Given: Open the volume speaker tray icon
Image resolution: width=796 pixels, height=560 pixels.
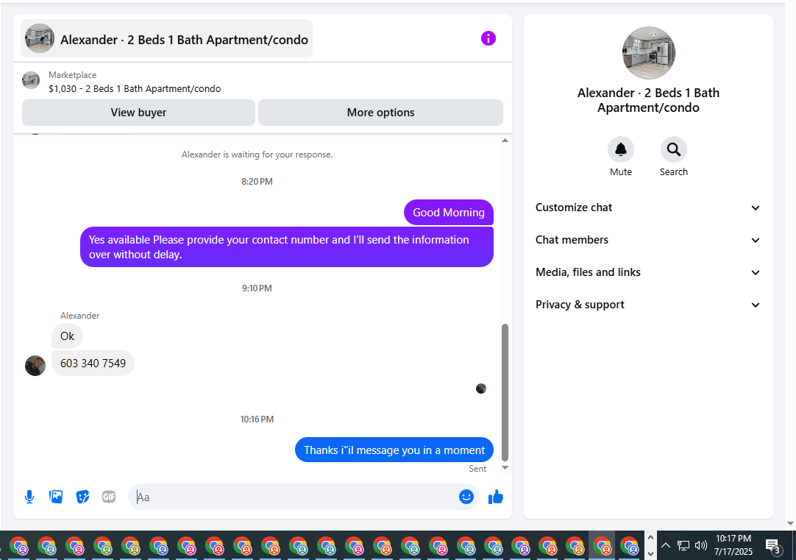Looking at the screenshot, I should (x=701, y=546).
